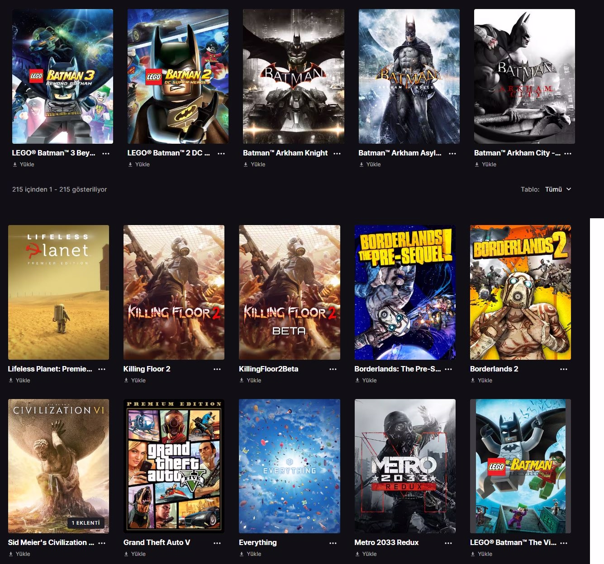The image size is (604, 564).
Task: Click the Batman Arkham Knight title text
Action: click(x=285, y=153)
